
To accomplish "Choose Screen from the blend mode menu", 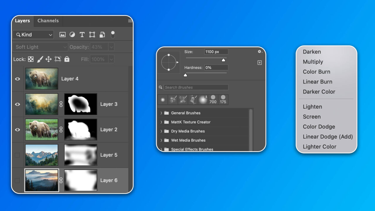I will (312, 117).
